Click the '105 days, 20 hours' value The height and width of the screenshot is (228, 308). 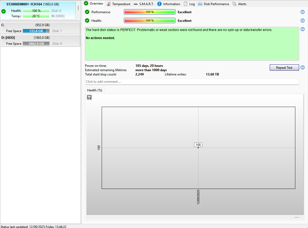coord(149,66)
